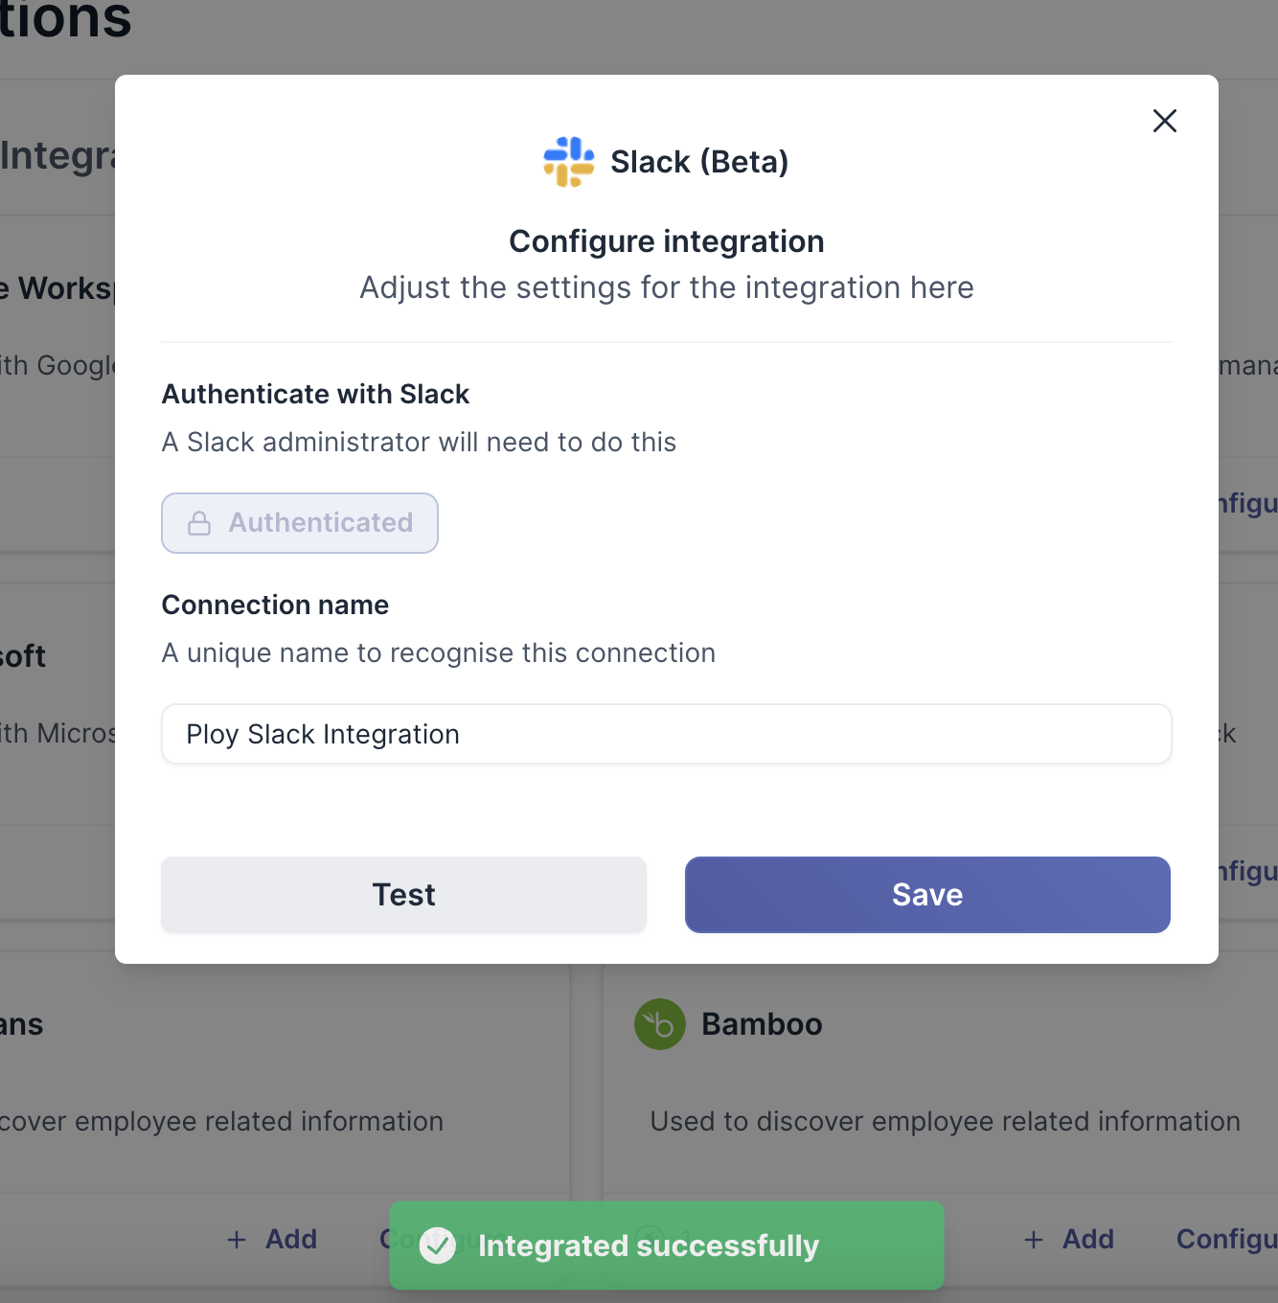Open Configure link in Bamboo card
The image size is (1278, 1303).
1225,1240
